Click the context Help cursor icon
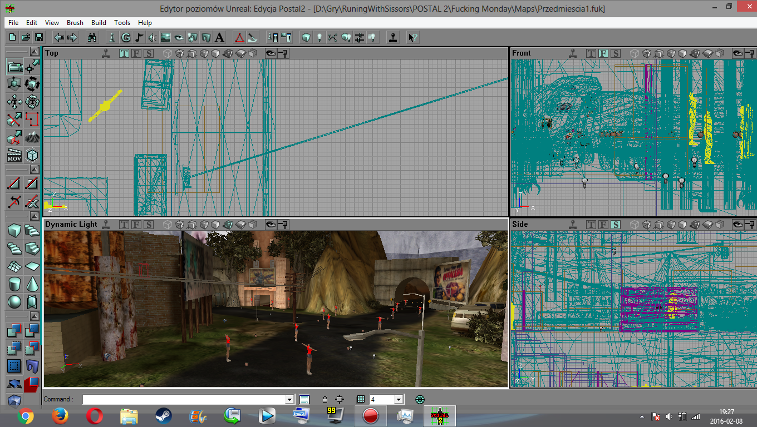This screenshot has width=757, height=427. 412,37
